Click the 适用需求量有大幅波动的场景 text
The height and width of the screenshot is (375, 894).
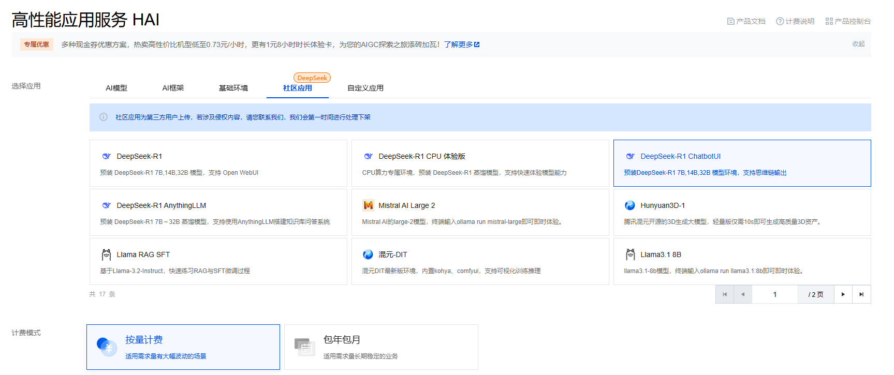pos(166,356)
